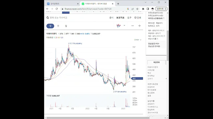Open 에이프로젠 in recent list
Image resolution: width=213 pixels, height=119 pixels.
[x=152, y=90]
